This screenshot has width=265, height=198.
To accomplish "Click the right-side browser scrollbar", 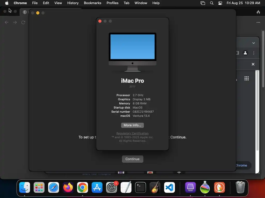I will coord(263,59).
